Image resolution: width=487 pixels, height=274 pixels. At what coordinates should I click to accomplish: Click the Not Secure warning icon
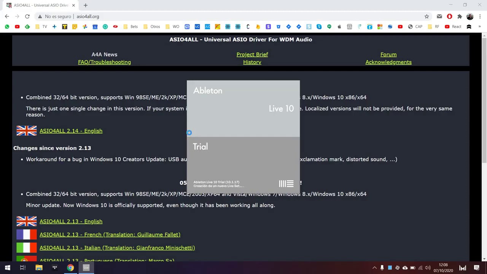(x=40, y=16)
